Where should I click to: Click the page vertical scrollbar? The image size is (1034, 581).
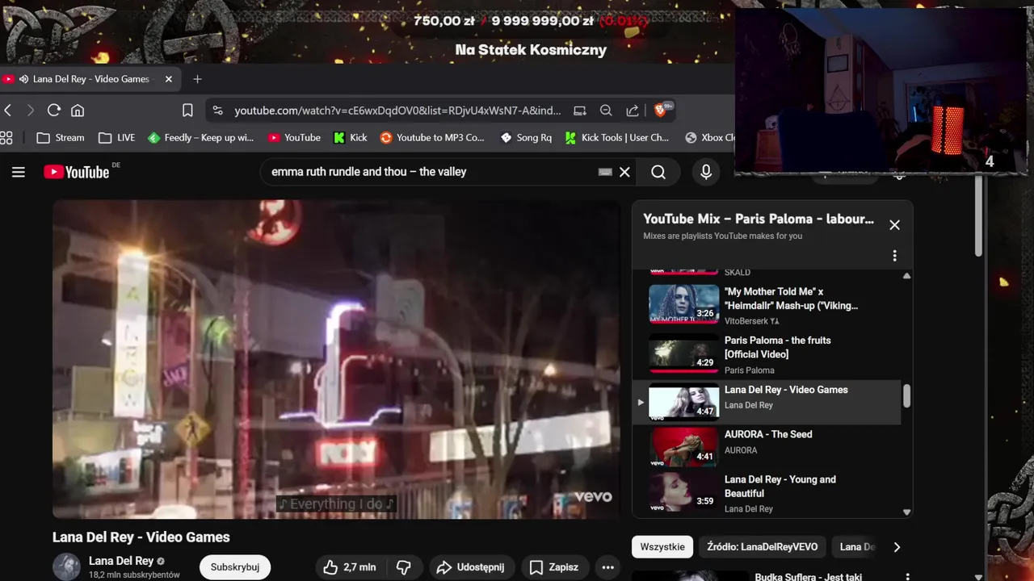(980, 218)
